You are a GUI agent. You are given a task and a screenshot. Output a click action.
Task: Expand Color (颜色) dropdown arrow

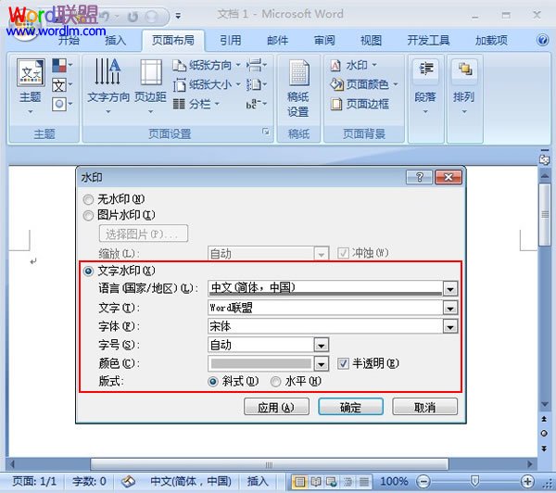(322, 363)
